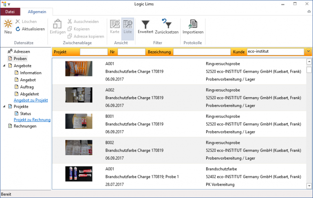Select the Abgelehnt item under Angebote
The width and height of the screenshot is (313, 198).
30,94
